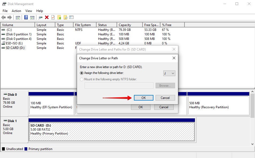Select Mount in the following empty NTFS folder

pyautogui.click(x=82, y=79)
